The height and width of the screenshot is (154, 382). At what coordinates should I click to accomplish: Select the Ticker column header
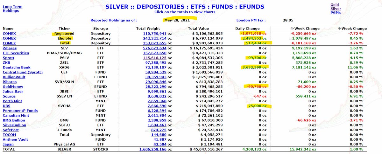click(64, 29)
